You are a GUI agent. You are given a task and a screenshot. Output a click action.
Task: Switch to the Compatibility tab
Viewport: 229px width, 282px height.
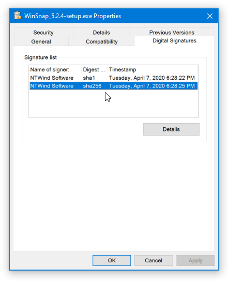point(102,41)
